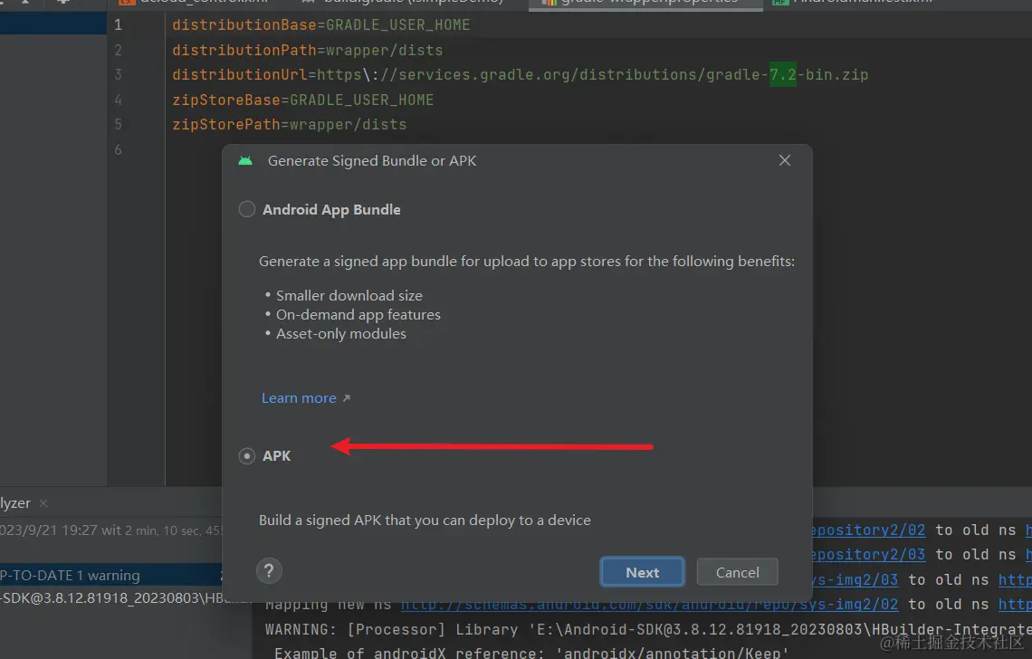This screenshot has width=1032, height=659.
Task: Click the Android logo in the dialog title
Action: (245, 161)
